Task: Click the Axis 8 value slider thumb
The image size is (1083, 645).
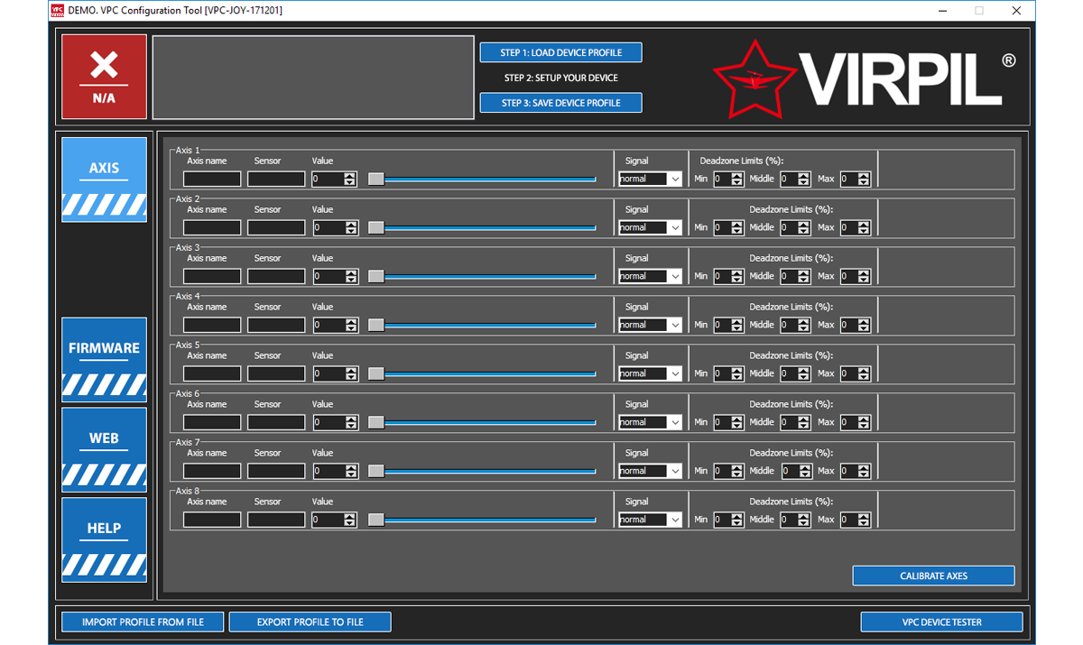Action: point(375,520)
